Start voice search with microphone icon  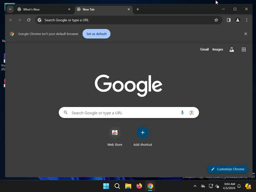[x=182, y=113]
